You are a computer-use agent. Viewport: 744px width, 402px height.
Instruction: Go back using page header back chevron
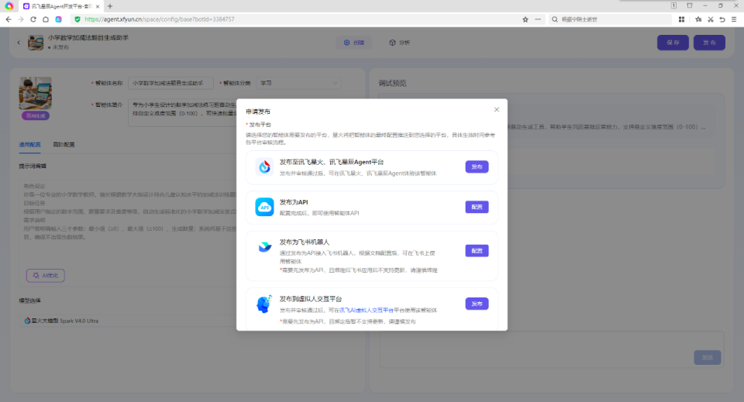[x=19, y=43]
